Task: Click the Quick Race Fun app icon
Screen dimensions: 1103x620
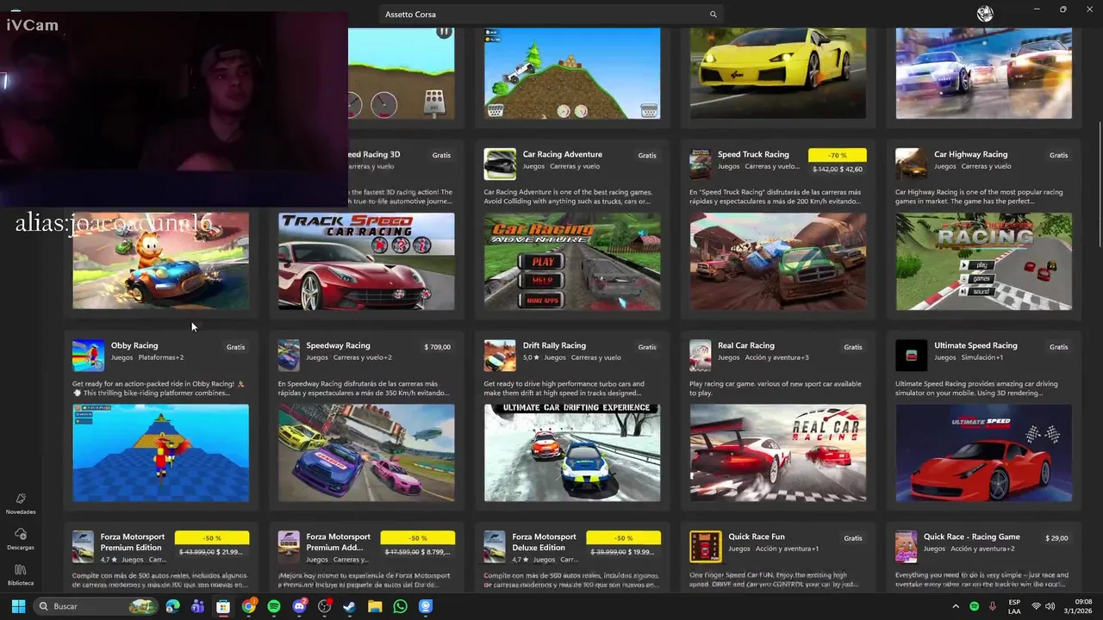Action: [x=706, y=546]
